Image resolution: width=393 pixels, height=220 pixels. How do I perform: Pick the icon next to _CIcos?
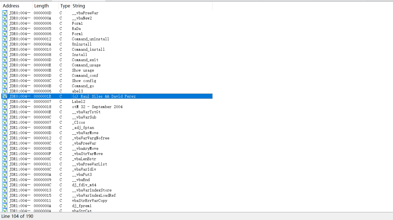pos(5,122)
